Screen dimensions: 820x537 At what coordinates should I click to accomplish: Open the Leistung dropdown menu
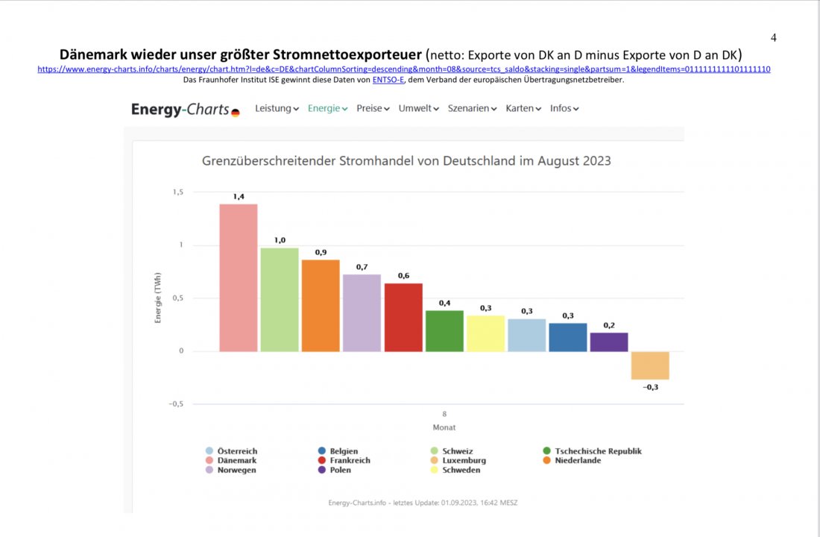[x=277, y=108]
